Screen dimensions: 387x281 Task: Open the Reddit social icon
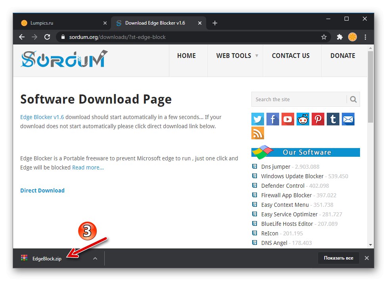pyautogui.click(x=303, y=119)
